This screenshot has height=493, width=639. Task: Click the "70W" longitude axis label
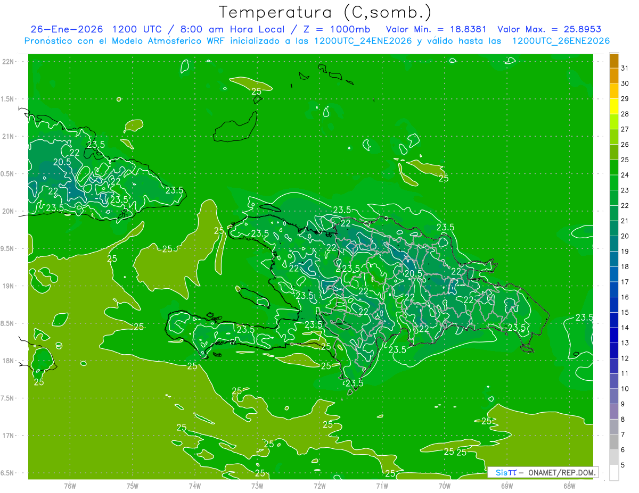445,486
